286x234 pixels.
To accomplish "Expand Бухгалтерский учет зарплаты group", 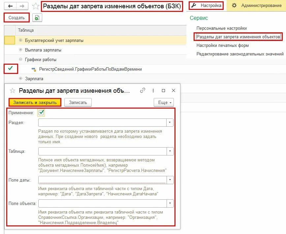I will [20, 40].
